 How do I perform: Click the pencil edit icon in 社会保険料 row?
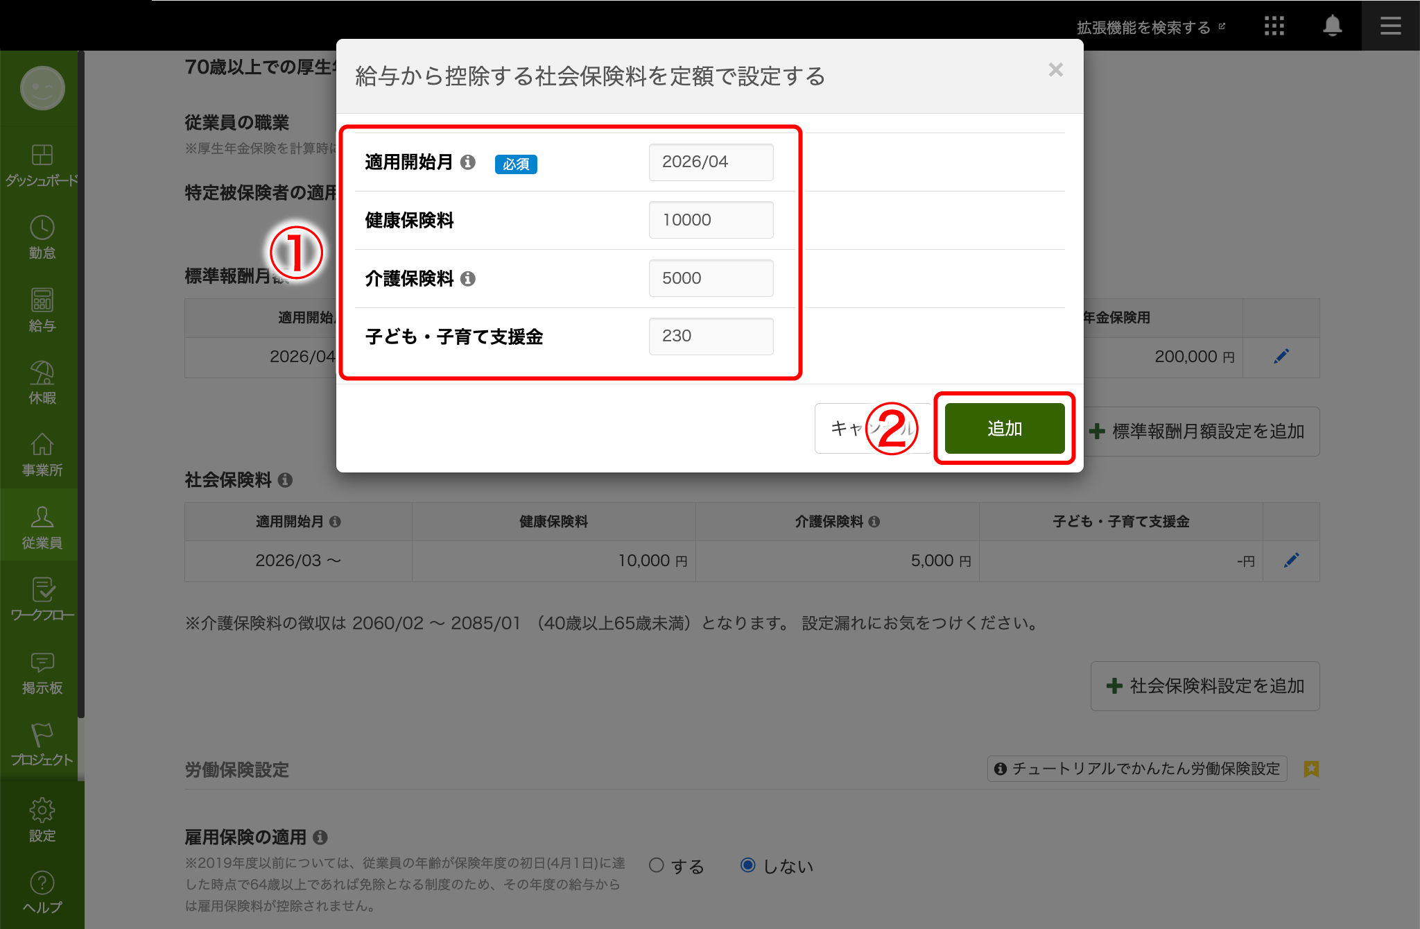coord(1291,561)
